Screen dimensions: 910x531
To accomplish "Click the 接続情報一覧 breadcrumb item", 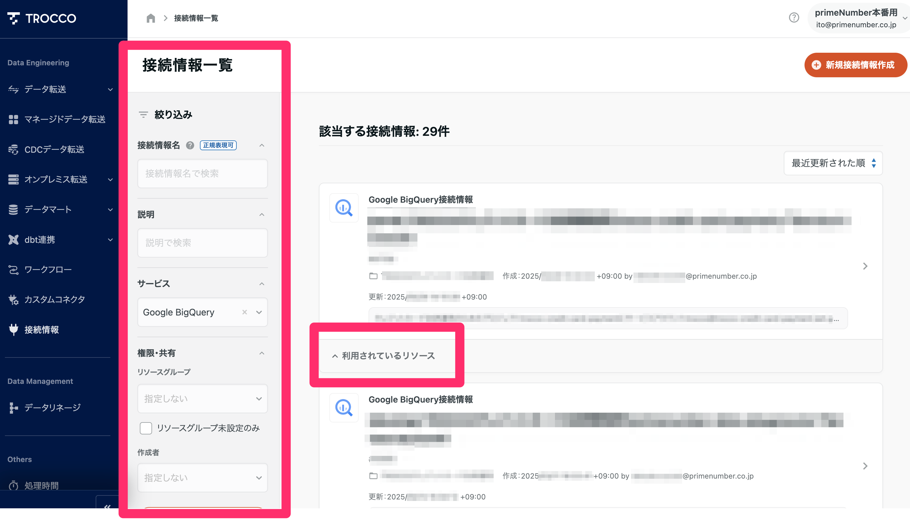I will pos(196,18).
